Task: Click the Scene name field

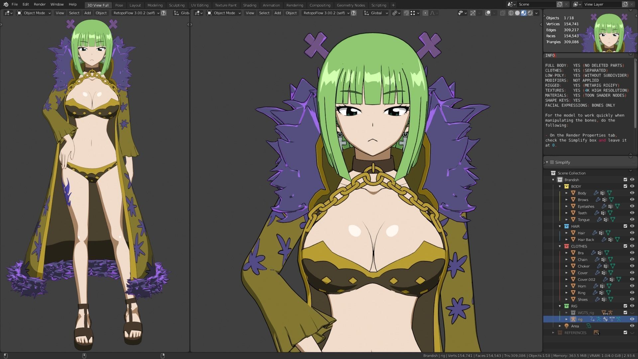Action: point(536,4)
